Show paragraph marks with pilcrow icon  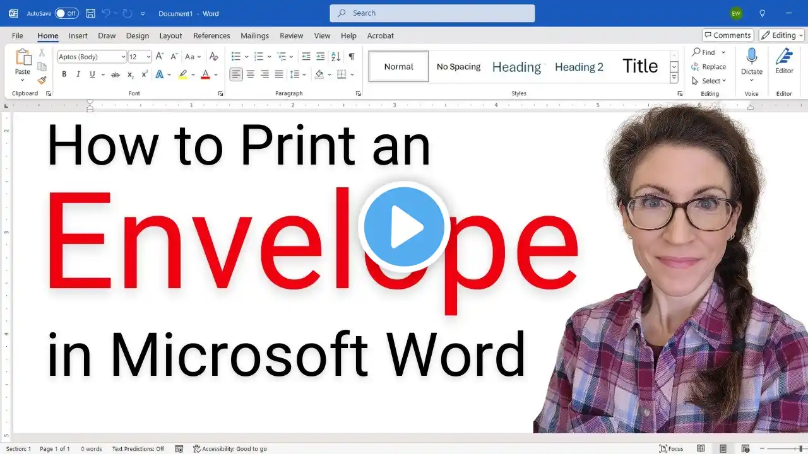pyautogui.click(x=352, y=57)
